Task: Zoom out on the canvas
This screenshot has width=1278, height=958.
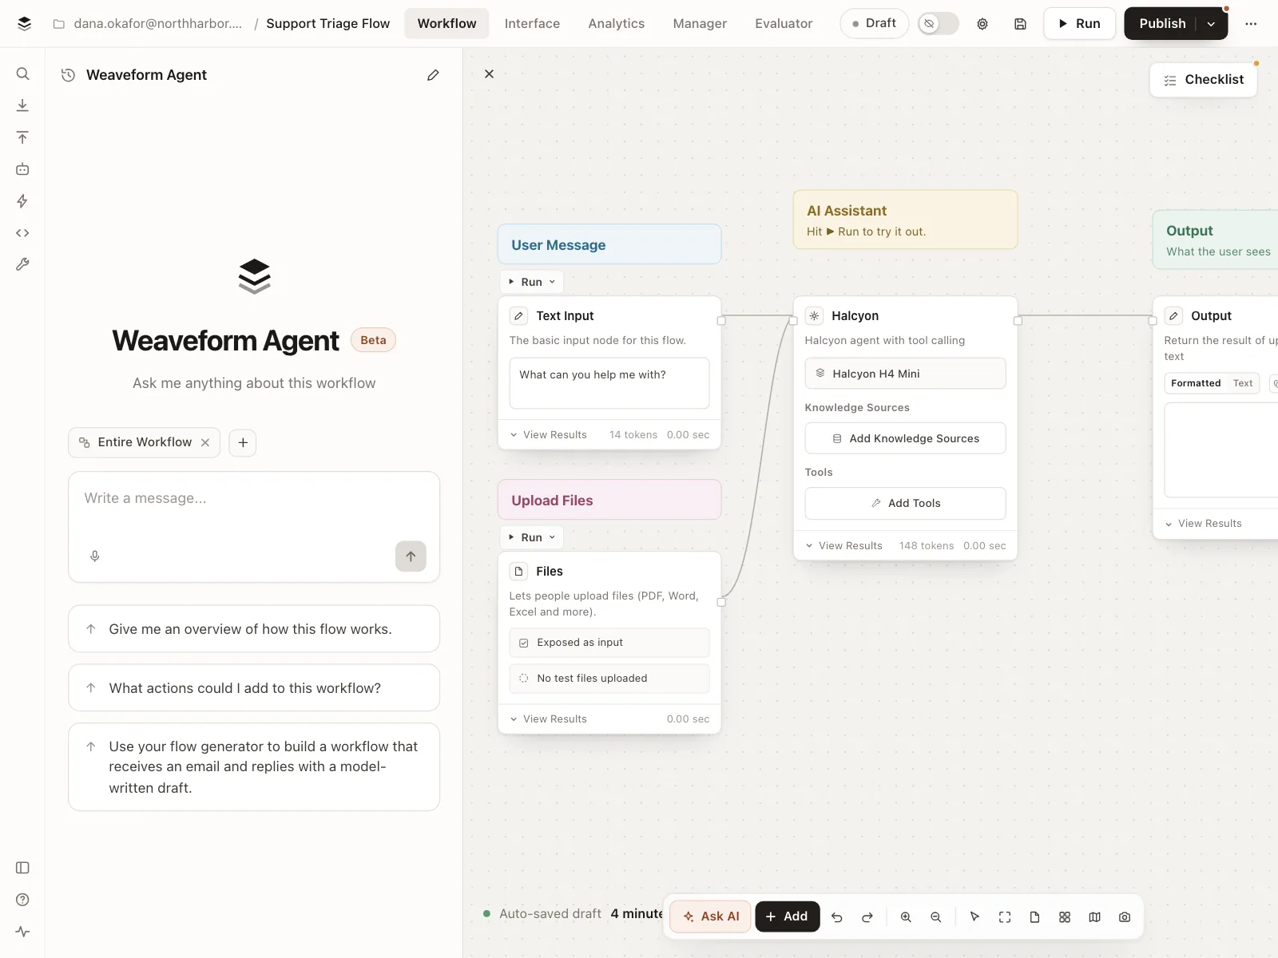Action: point(936,917)
